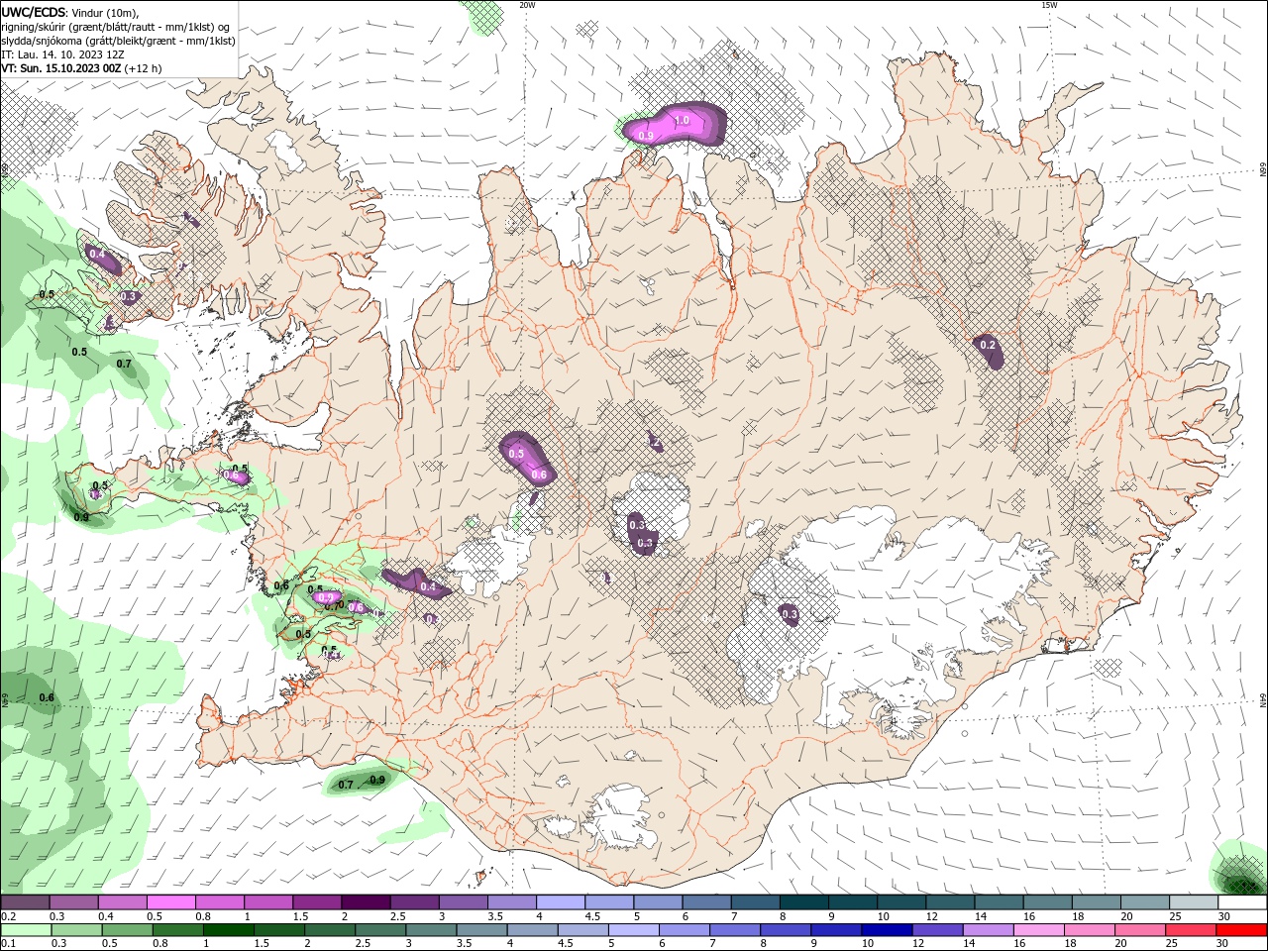Click the lavender 14 swatch in rain scale

[989, 930]
